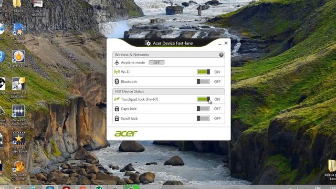Click the 'Wi-Fi' label text

[x=125, y=72]
